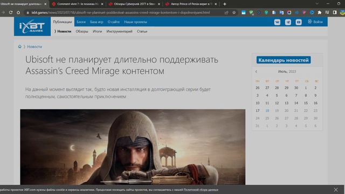Screen dimensions: 345x194
Task: Click the Календарь новостей header
Action: tap(284, 60)
